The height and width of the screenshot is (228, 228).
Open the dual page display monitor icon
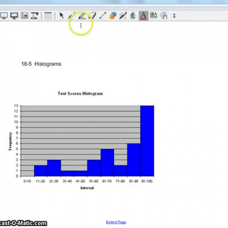(x=14, y=16)
